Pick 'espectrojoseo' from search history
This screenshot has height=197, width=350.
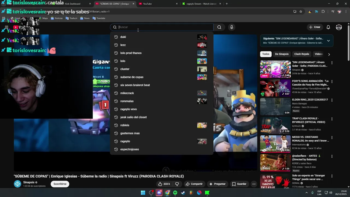point(162,149)
